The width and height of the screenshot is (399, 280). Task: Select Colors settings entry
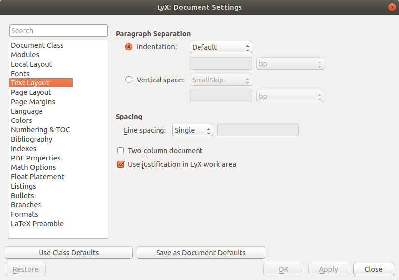[21, 120]
